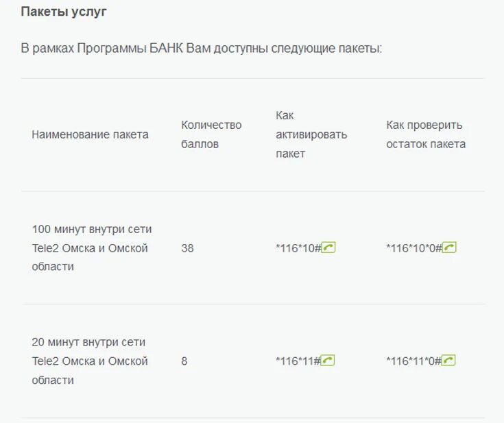This screenshot has width=504, height=423.
Task: Click the 'Пакеты услуг' heading
Action: [64, 12]
